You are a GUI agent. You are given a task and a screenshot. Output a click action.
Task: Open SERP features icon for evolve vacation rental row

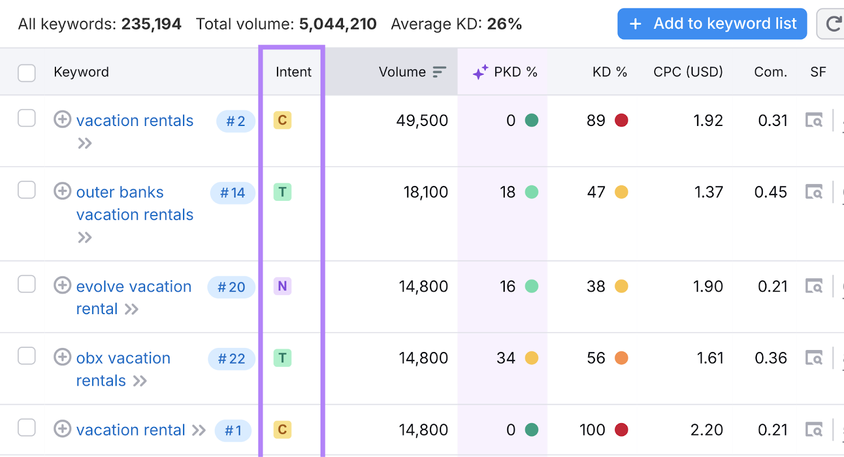tap(814, 286)
